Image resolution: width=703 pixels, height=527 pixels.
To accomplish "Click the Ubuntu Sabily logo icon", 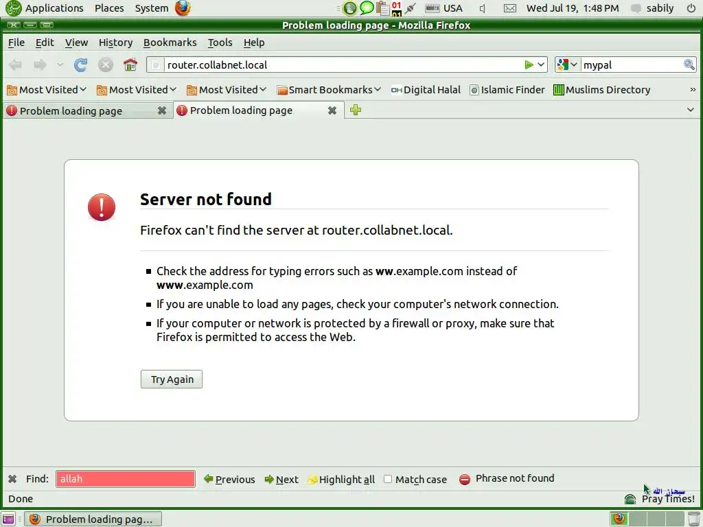I will tap(14, 8).
